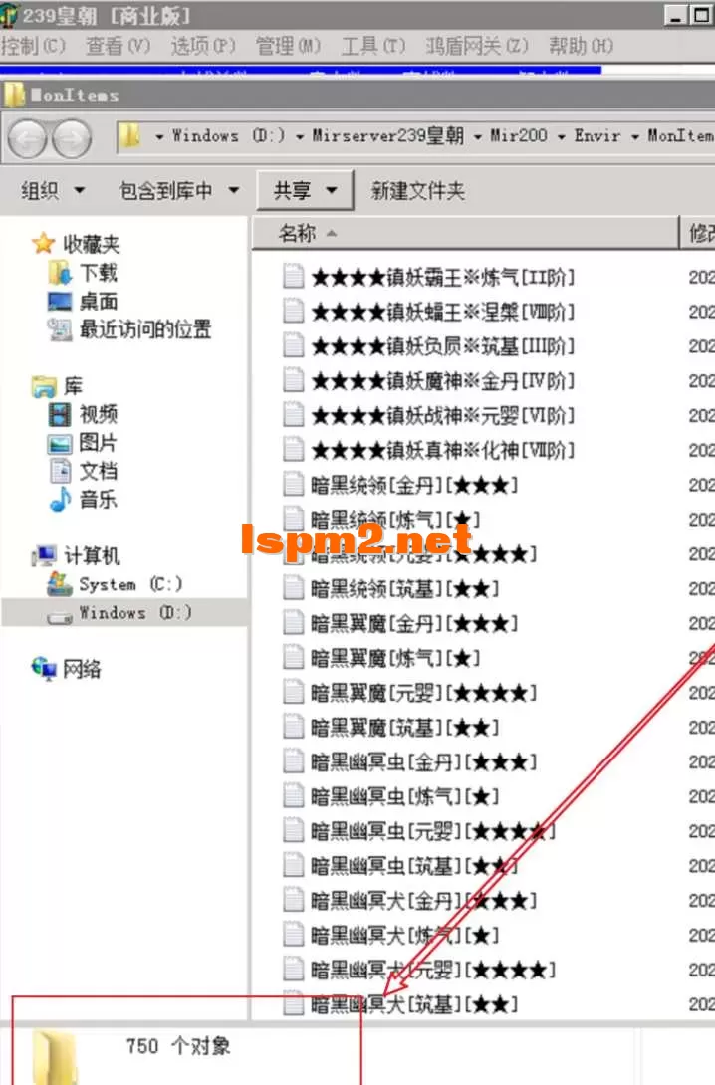Open the 帮助(H) menu
This screenshot has height=1085, width=715.
[581, 46]
